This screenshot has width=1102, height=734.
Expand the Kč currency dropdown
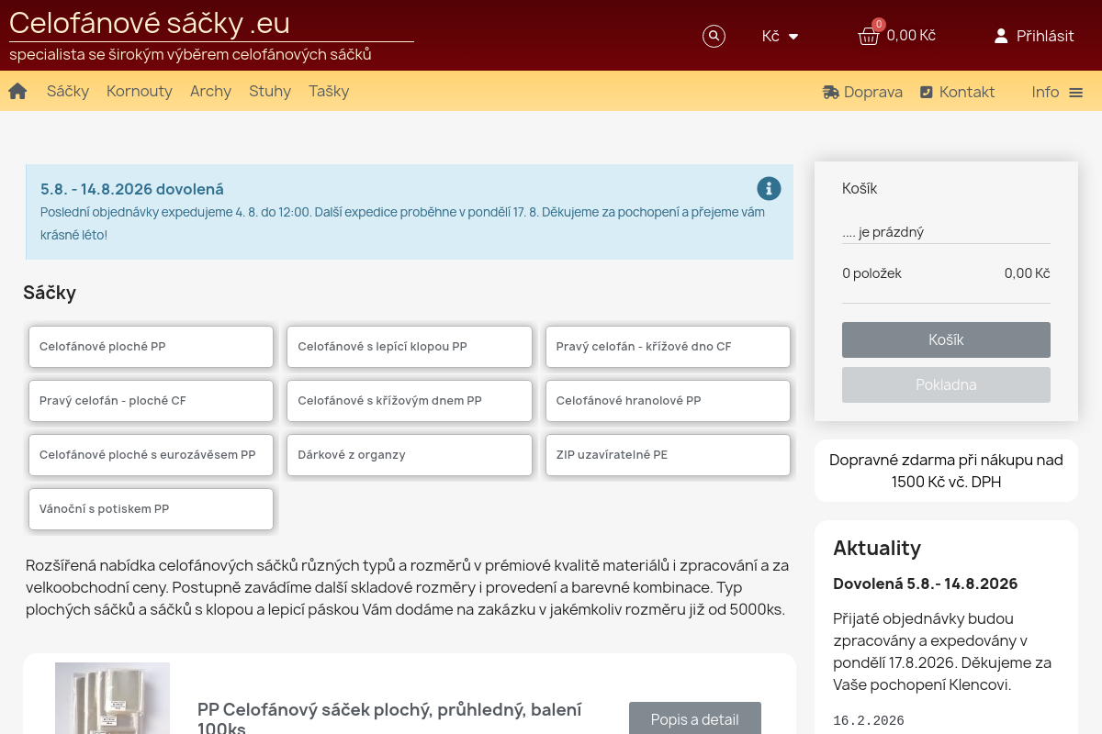[x=781, y=36]
